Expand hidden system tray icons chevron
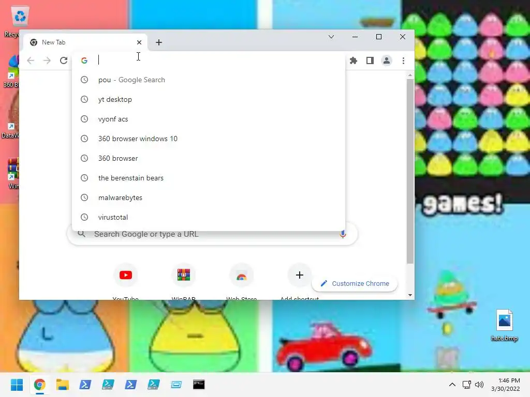 [x=452, y=385]
